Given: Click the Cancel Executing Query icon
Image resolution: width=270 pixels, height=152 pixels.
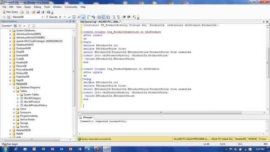Looking at the screenshot, I should (x=65, y=17).
